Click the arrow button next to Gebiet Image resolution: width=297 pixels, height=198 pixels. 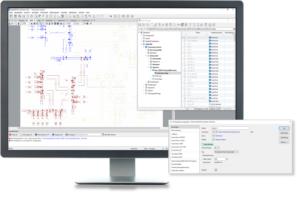(213, 140)
